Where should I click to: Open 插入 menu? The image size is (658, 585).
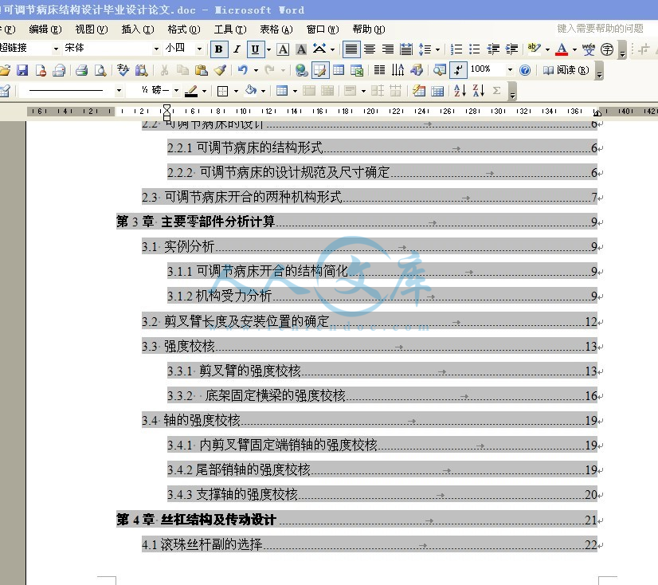coord(138,29)
